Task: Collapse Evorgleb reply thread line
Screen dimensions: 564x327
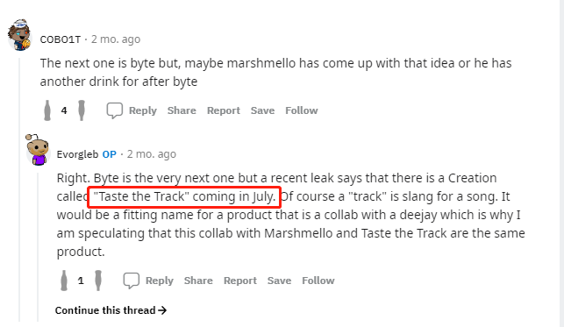Action: (38, 246)
